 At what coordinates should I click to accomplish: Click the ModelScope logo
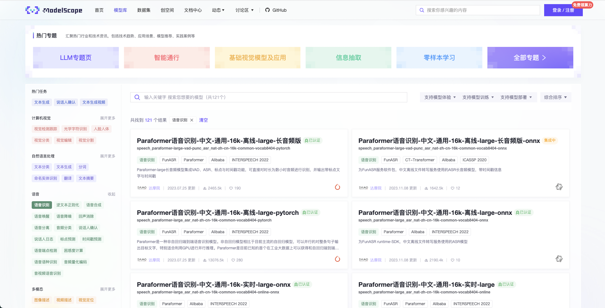pyautogui.click(x=54, y=10)
